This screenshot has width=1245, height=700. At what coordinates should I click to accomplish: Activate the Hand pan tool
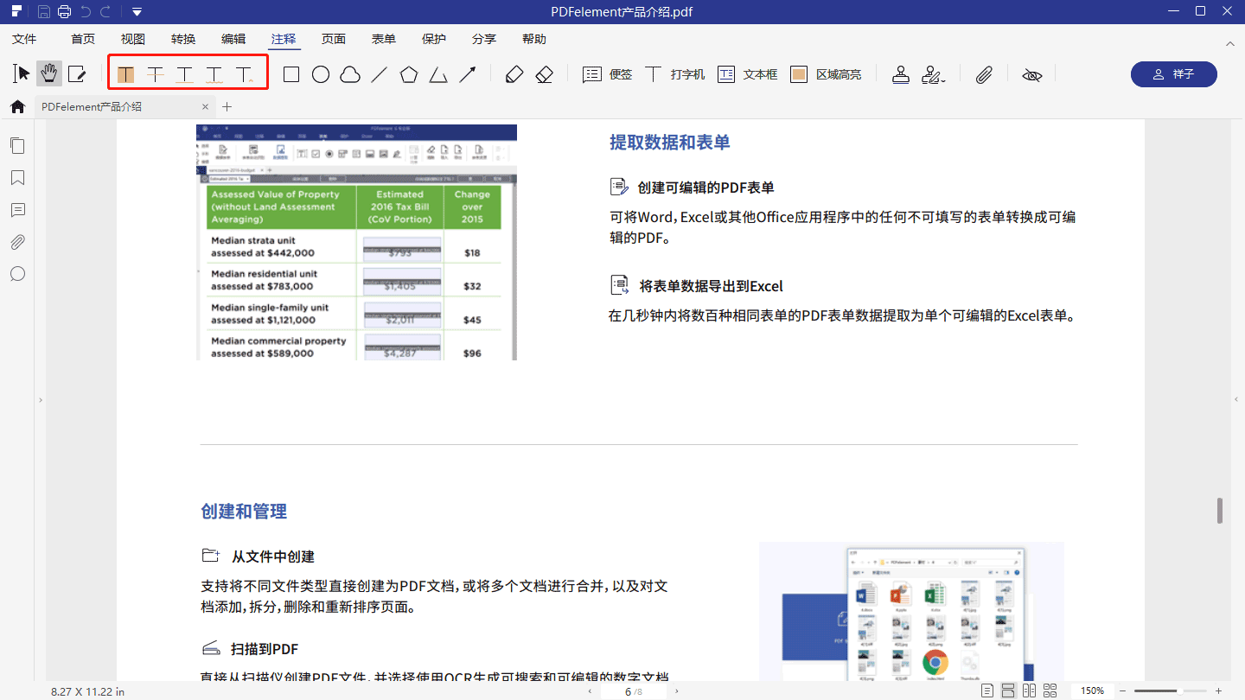point(49,74)
